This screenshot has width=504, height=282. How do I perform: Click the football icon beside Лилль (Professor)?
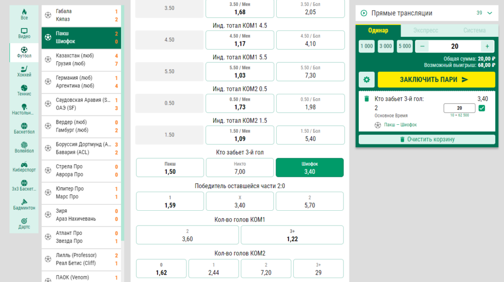pos(48,258)
